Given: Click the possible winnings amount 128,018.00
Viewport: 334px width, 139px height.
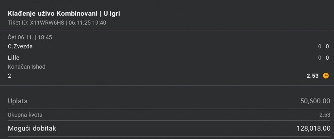Looking at the screenshot, I should (313, 129).
